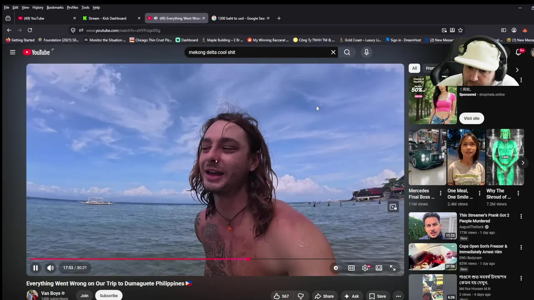
Task: Click the search magnifier button
Action: (x=347, y=52)
